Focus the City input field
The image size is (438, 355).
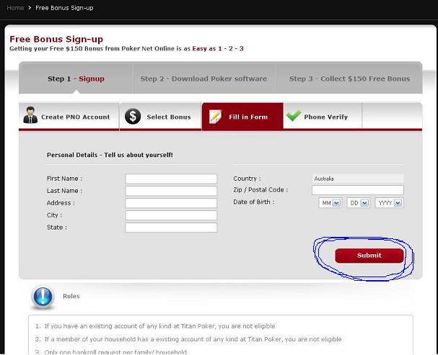tap(171, 215)
